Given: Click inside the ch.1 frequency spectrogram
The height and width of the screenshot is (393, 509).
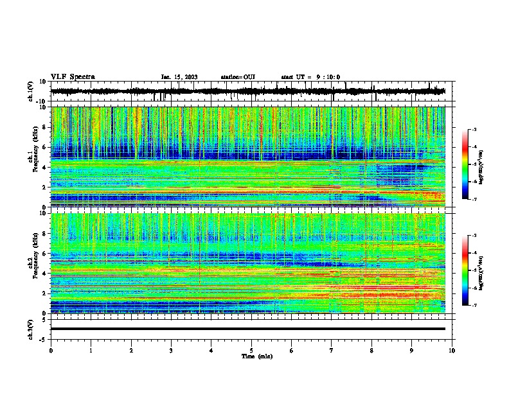Looking at the screenshot, I should tap(247, 157).
